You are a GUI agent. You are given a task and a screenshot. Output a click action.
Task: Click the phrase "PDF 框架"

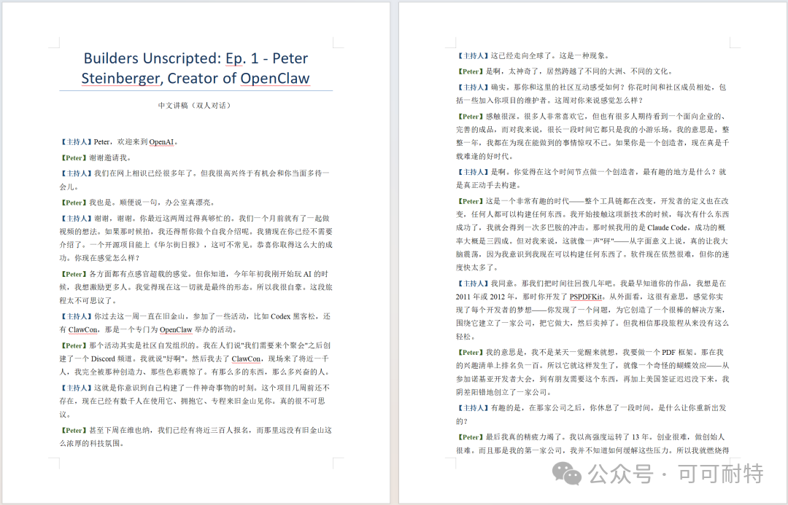(x=678, y=353)
